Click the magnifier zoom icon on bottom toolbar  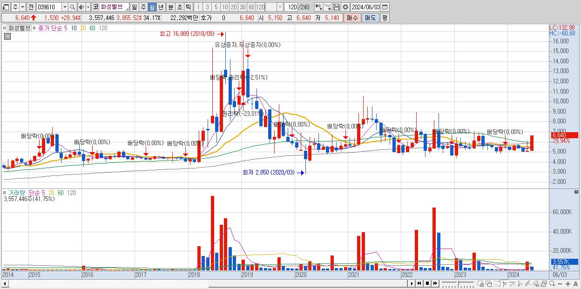[x=552, y=283]
